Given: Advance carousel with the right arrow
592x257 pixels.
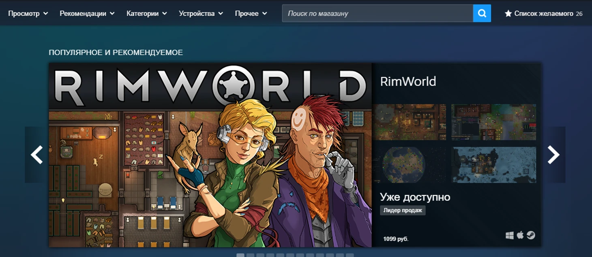Looking at the screenshot, I should click(x=554, y=155).
